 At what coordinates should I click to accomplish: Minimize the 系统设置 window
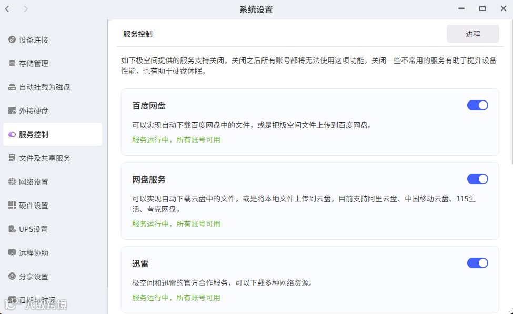[461, 8]
